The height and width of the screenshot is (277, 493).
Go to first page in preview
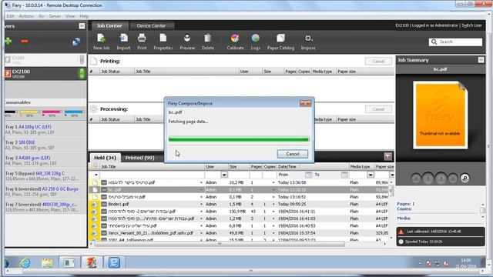[416, 179]
